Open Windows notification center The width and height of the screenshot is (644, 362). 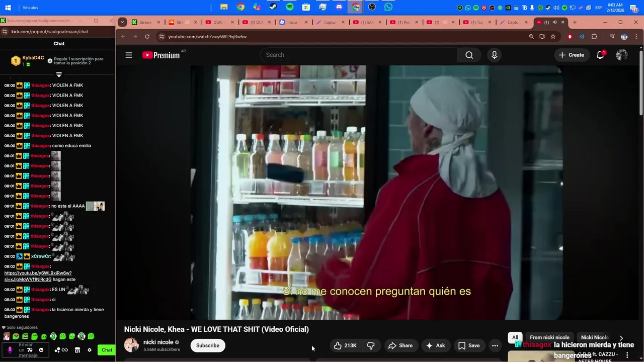pyautogui.click(x=634, y=8)
